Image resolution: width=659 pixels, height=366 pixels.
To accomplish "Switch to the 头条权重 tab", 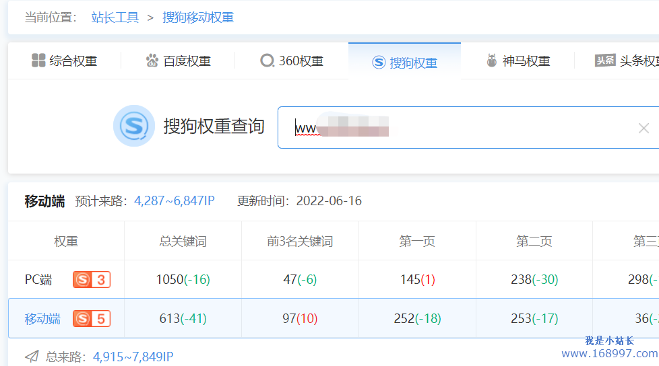I will tap(627, 61).
